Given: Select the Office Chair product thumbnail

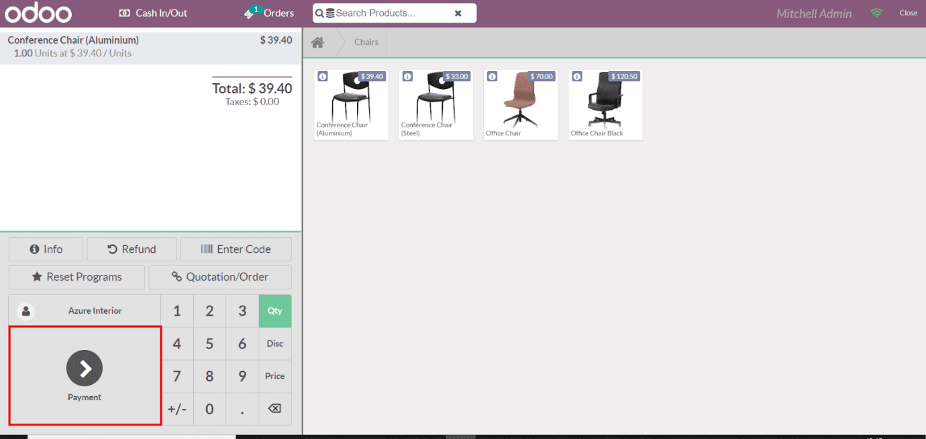Looking at the screenshot, I should (521, 105).
